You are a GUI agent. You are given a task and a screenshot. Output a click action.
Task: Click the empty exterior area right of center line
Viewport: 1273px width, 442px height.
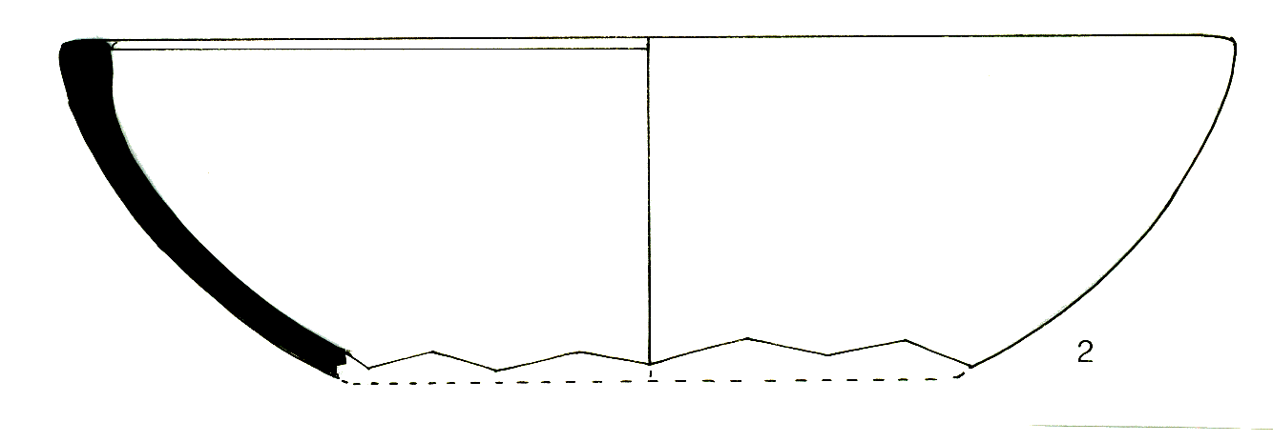[x=907, y=191]
